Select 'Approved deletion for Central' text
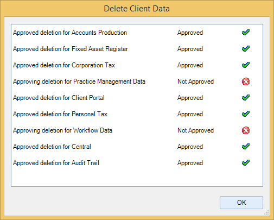The image size is (274, 220). [52, 147]
